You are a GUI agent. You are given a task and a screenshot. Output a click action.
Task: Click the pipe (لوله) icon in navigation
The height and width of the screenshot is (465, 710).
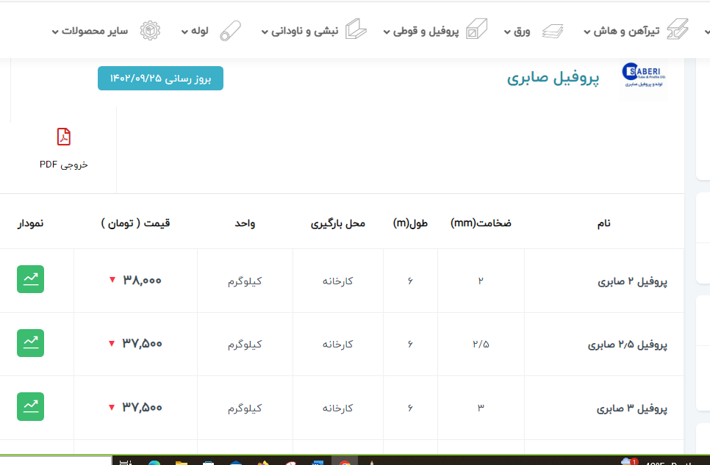point(232,31)
